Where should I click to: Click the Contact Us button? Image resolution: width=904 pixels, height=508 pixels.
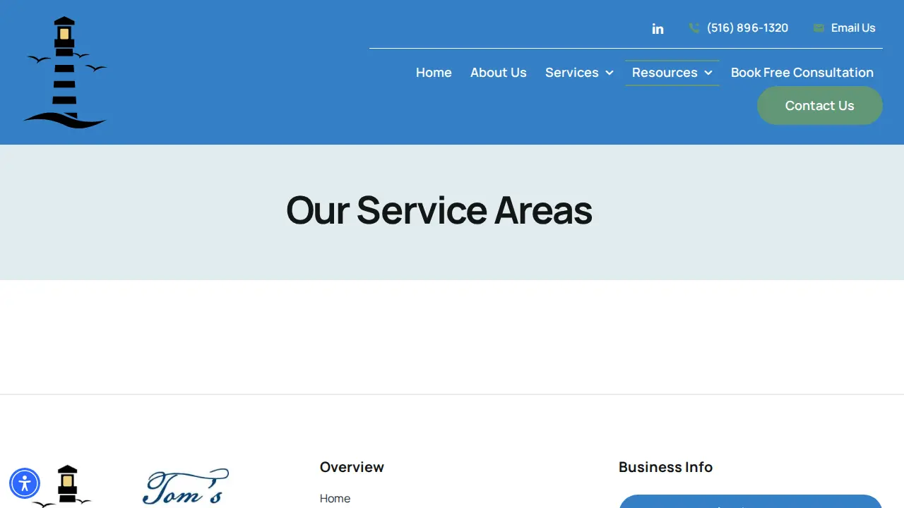pyautogui.click(x=820, y=106)
